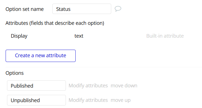Create a new attribute

click(x=41, y=56)
